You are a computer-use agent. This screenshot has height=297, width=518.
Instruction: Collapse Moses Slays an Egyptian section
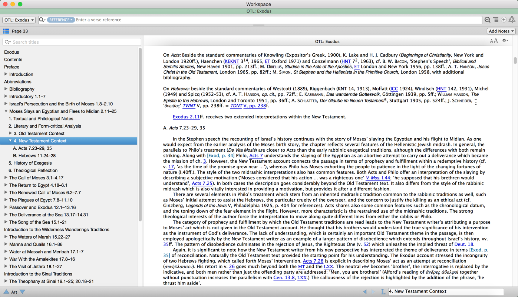(6, 111)
